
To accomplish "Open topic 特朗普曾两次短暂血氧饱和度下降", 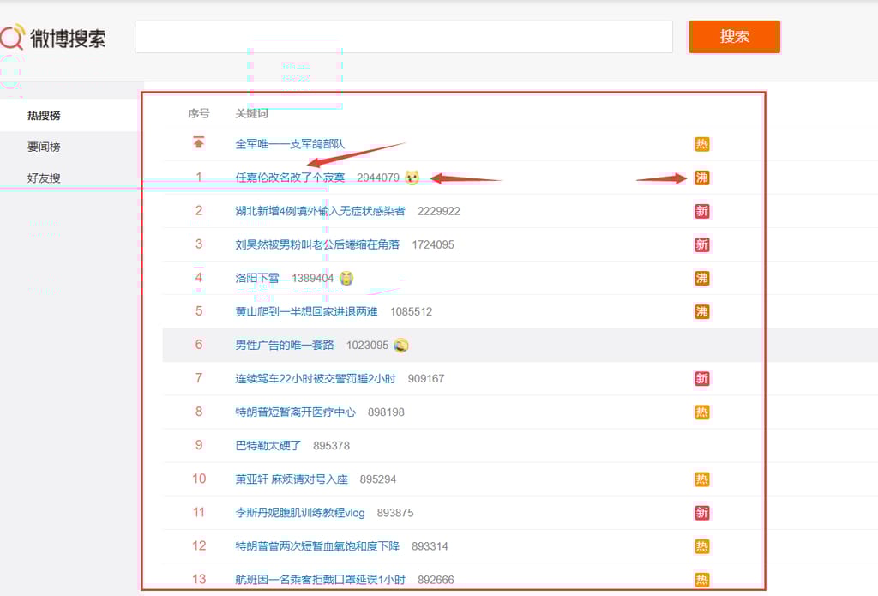I will 317,546.
